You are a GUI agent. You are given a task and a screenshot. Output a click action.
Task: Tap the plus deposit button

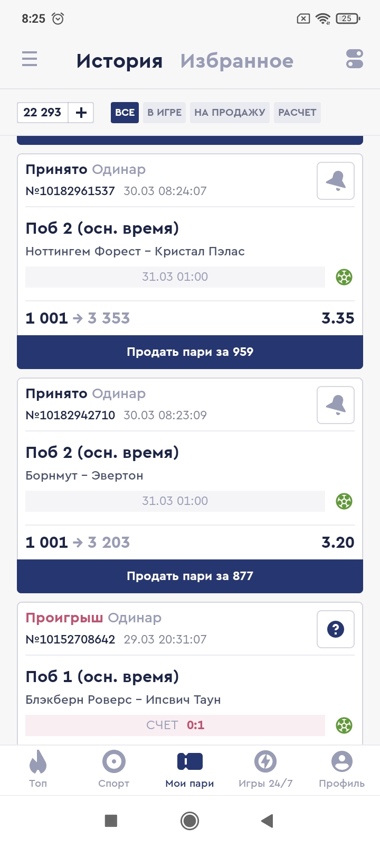(x=81, y=113)
